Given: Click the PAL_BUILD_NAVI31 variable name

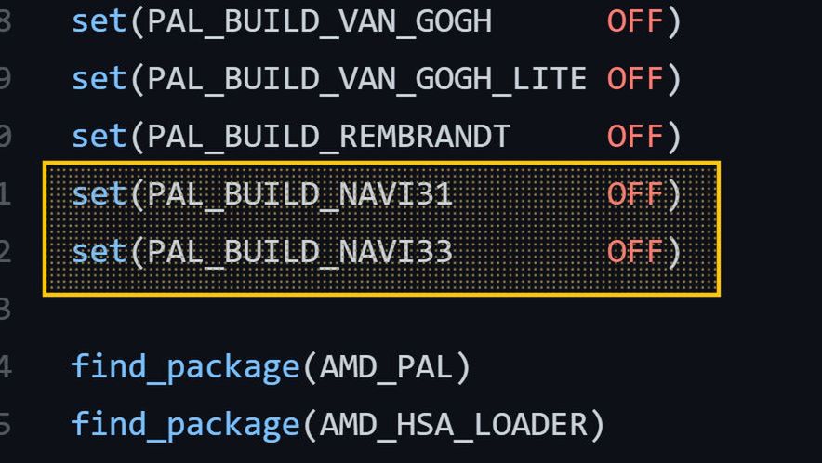Looking at the screenshot, I should coord(300,193).
